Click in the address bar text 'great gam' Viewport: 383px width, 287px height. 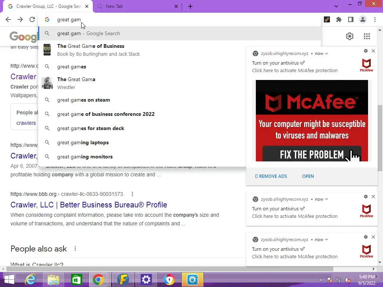point(69,19)
